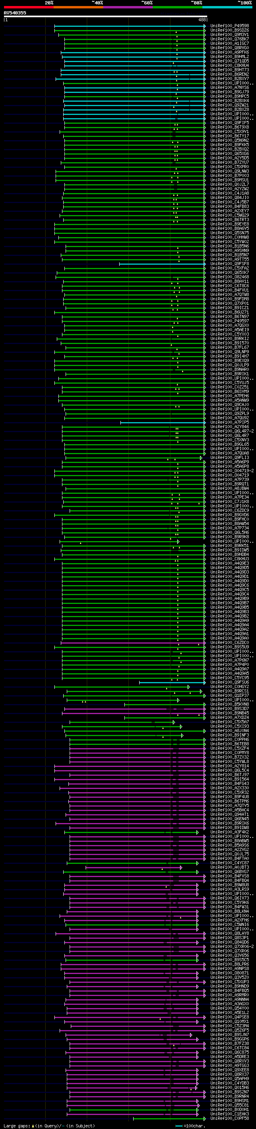Select the UniRef100_B9RCS1 label
The image size is (256, 1129).
coord(229,691)
